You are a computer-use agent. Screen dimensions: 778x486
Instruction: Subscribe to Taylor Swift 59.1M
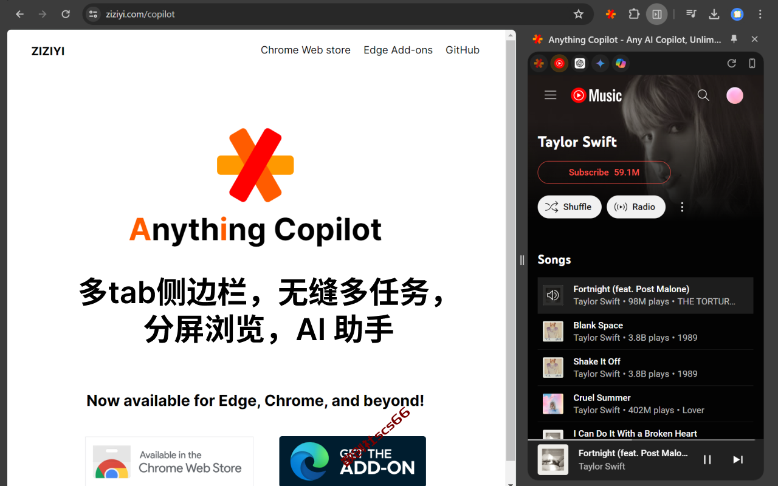pyautogui.click(x=604, y=173)
